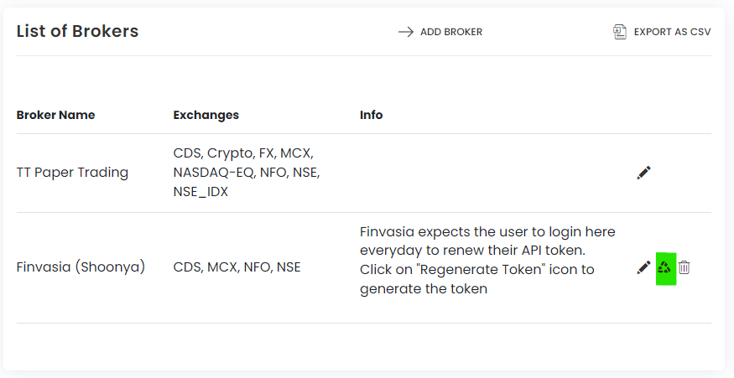Select the Exchanges column header
This screenshot has height=378, width=734.
click(x=206, y=115)
